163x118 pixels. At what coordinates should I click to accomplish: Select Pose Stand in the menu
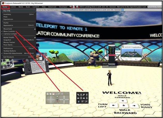[19, 45]
